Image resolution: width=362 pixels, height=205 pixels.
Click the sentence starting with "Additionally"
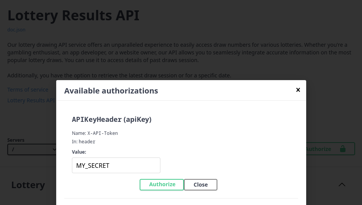pos(119,75)
